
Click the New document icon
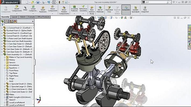[x=27, y=2]
